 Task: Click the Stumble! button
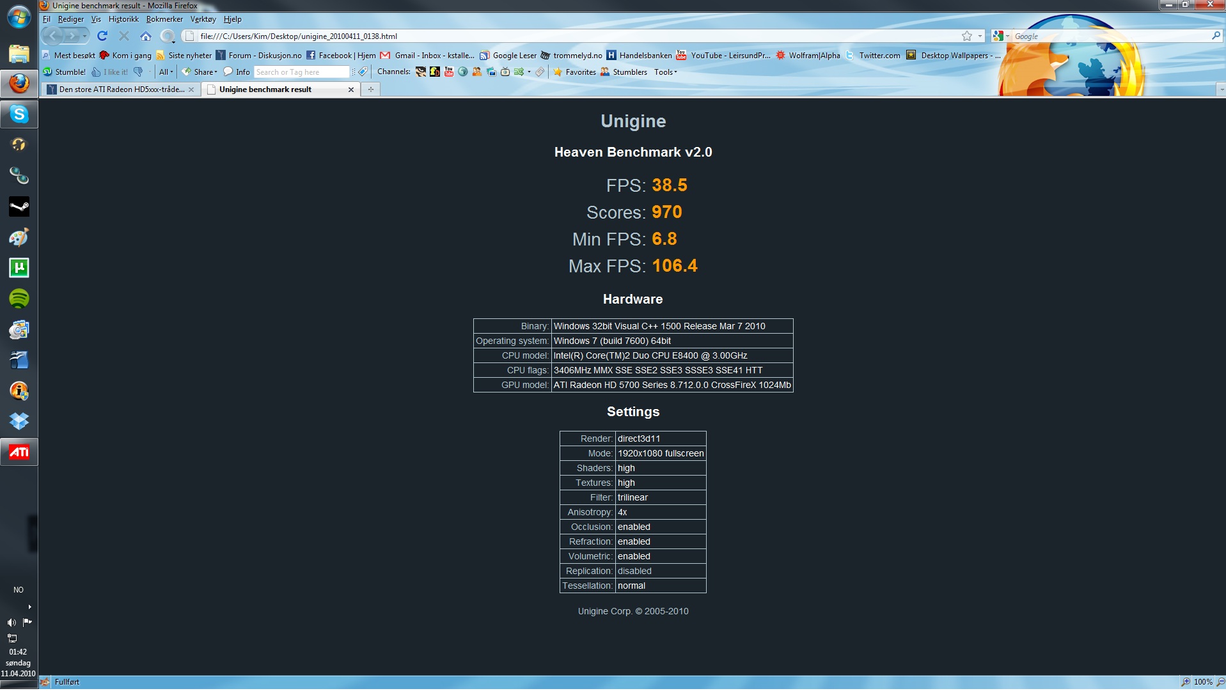coord(65,72)
